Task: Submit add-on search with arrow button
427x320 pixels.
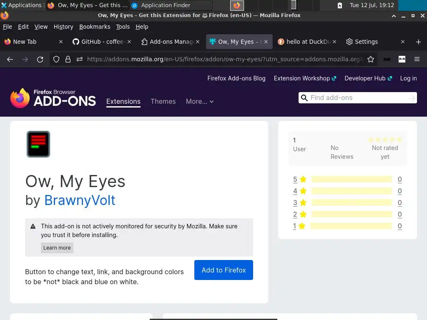Action: point(412,98)
